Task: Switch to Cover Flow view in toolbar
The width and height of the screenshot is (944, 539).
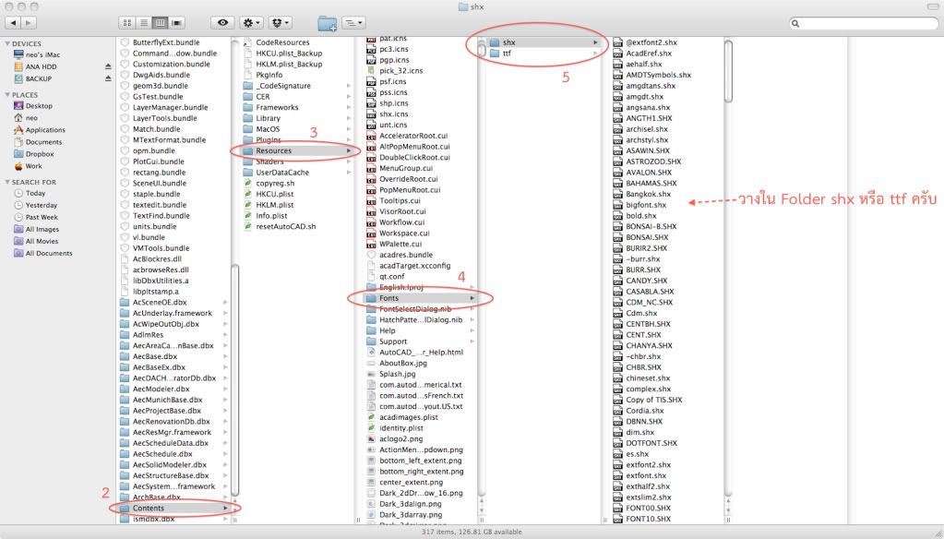Action: point(176,23)
